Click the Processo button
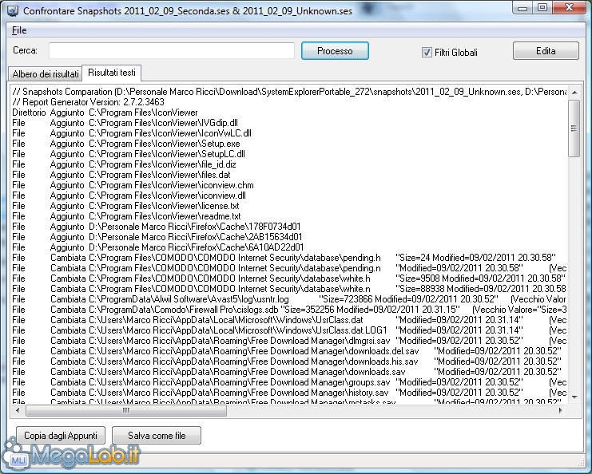Image resolution: width=592 pixels, height=474 pixels. point(335,51)
